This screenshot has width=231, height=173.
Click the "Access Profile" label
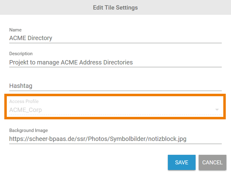[x=24, y=101]
